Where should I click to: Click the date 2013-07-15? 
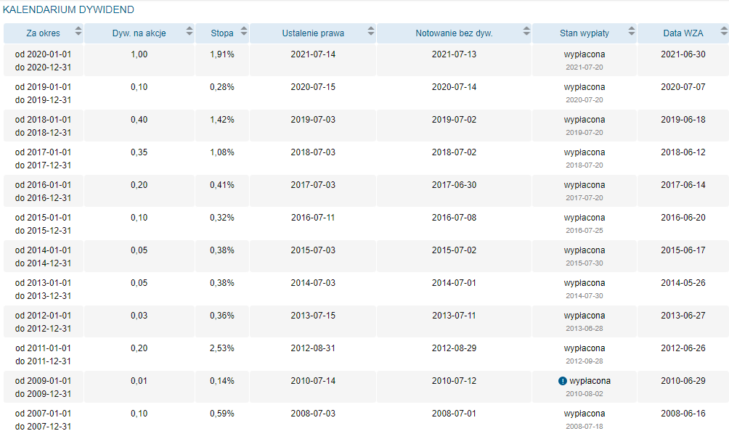(x=313, y=316)
